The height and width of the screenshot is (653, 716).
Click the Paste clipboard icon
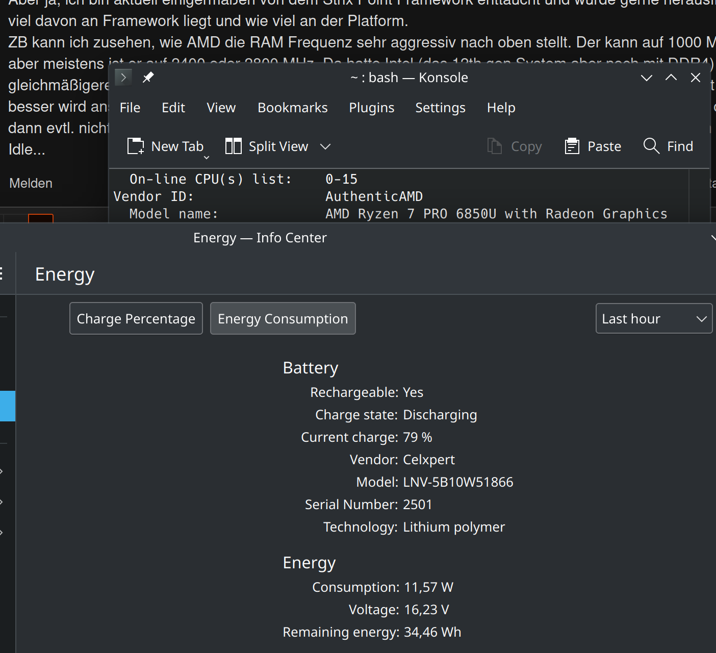(572, 146)
